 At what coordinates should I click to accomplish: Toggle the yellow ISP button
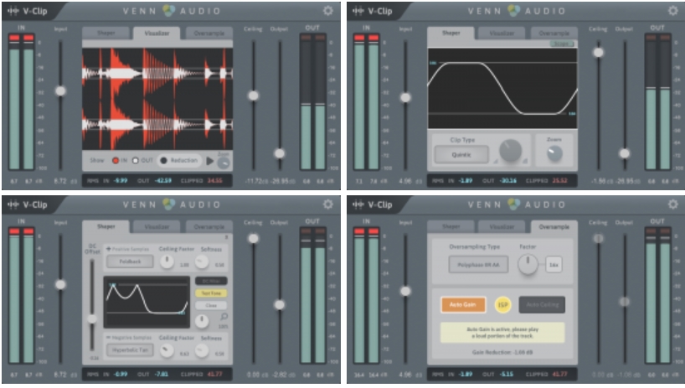[502, 305]
